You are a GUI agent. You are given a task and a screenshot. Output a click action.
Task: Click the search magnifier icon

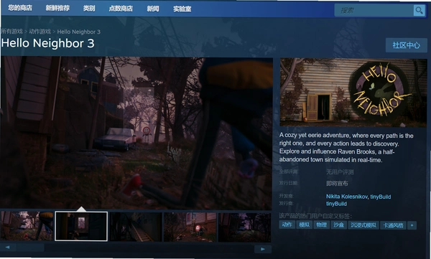tap(419, 11)
